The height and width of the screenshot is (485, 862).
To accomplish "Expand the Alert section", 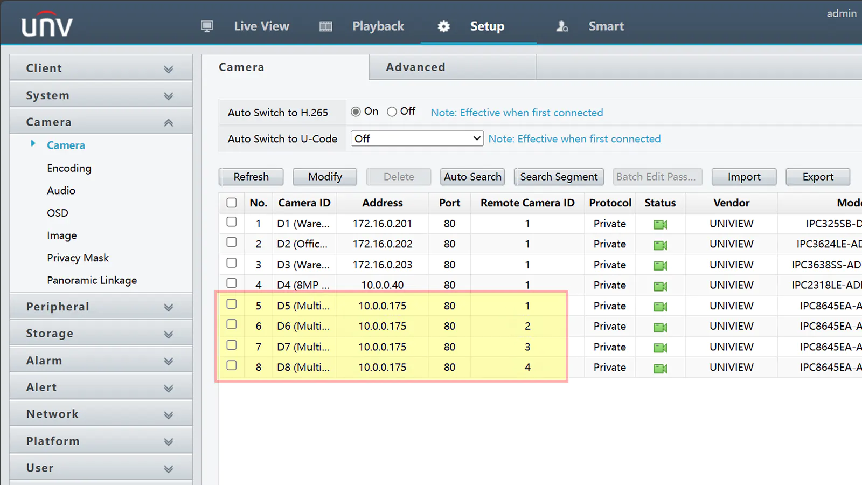I will pos(101,387).
